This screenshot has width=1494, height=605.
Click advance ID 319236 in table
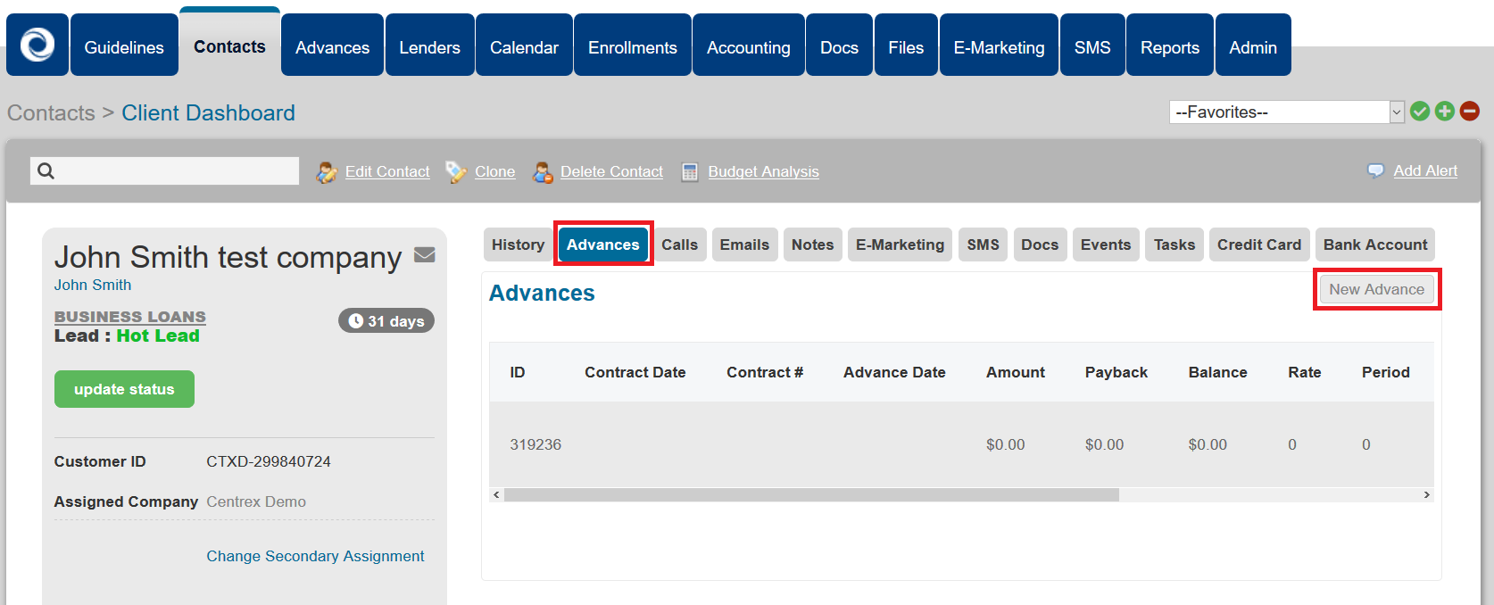[x=535, y=444]
